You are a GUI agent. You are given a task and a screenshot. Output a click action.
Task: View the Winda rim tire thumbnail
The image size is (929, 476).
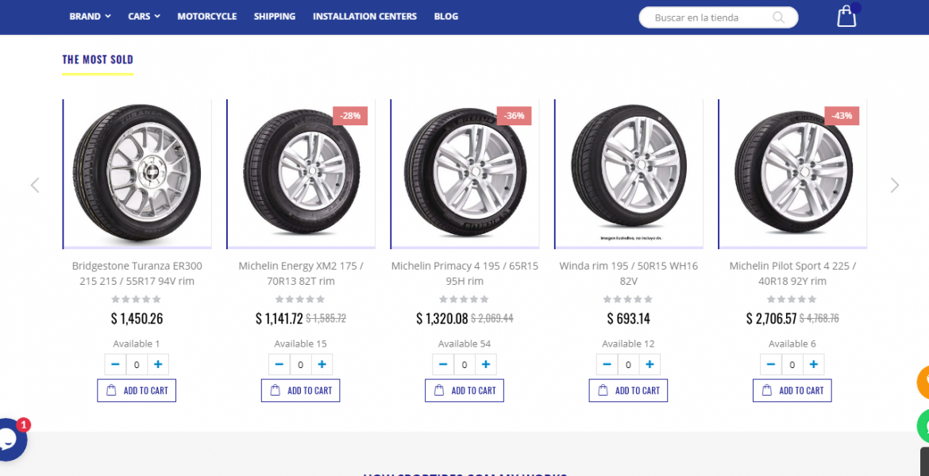pyautogui.click(x=629, y=174)
